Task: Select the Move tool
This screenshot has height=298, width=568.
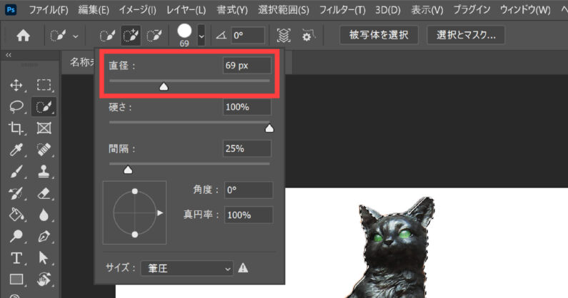Action: pos(16,86)
